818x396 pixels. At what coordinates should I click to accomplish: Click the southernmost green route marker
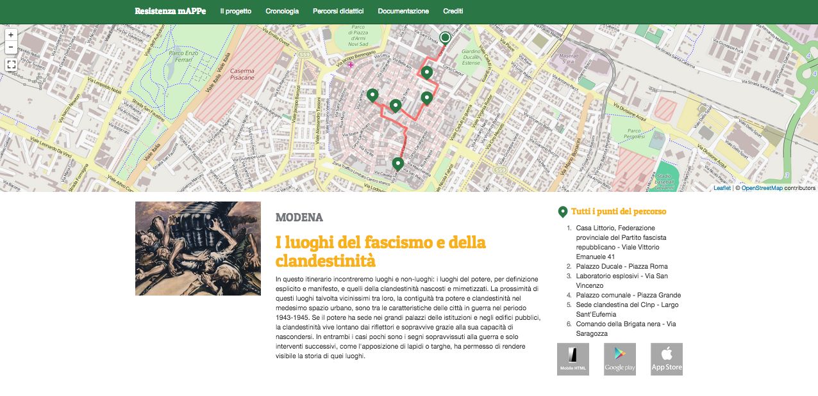[398, 164]
